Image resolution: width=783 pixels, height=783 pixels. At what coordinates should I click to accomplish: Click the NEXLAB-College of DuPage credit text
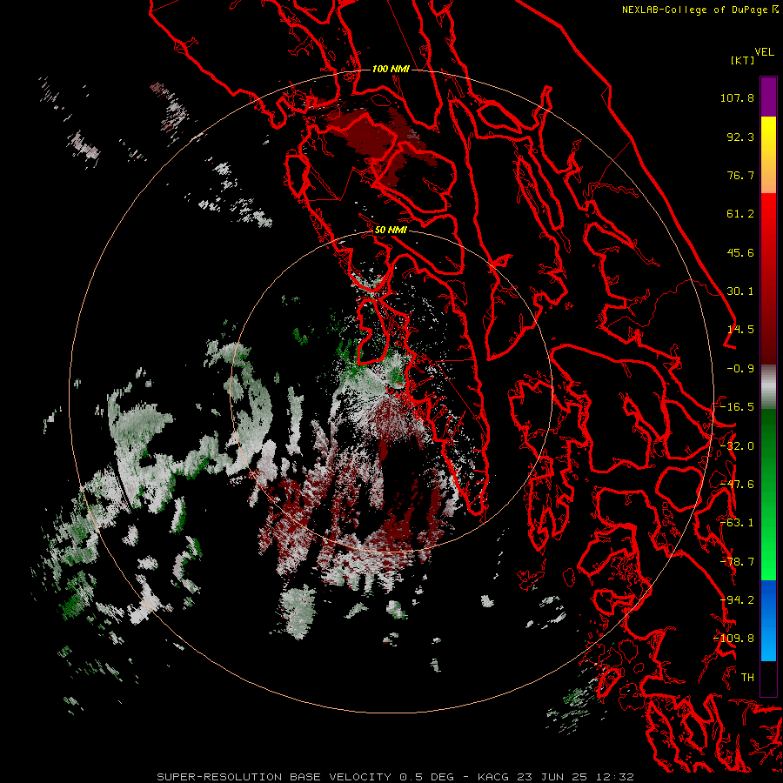695,10
